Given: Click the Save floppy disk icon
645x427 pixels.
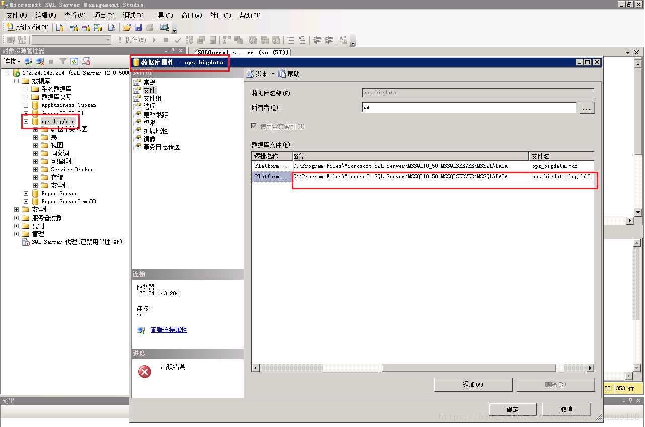Looking at the screenshot, I should coord(138,27).
